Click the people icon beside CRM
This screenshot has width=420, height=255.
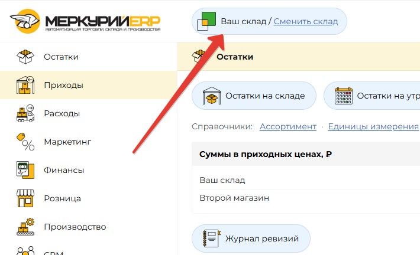[x=25, y=251]
